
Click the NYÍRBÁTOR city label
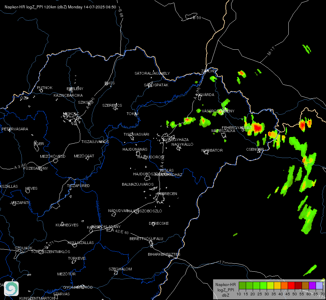coord(212,150)
